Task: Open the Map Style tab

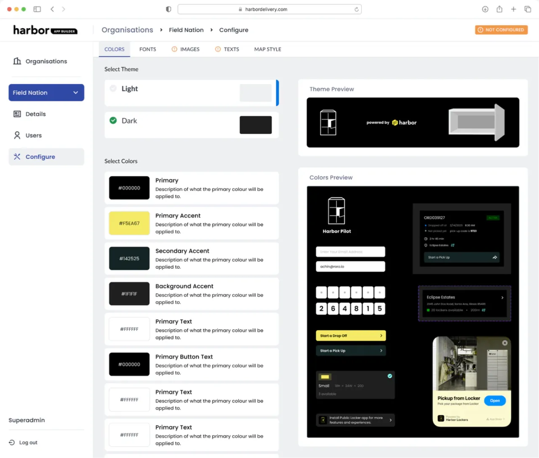Action: [268, 49]
